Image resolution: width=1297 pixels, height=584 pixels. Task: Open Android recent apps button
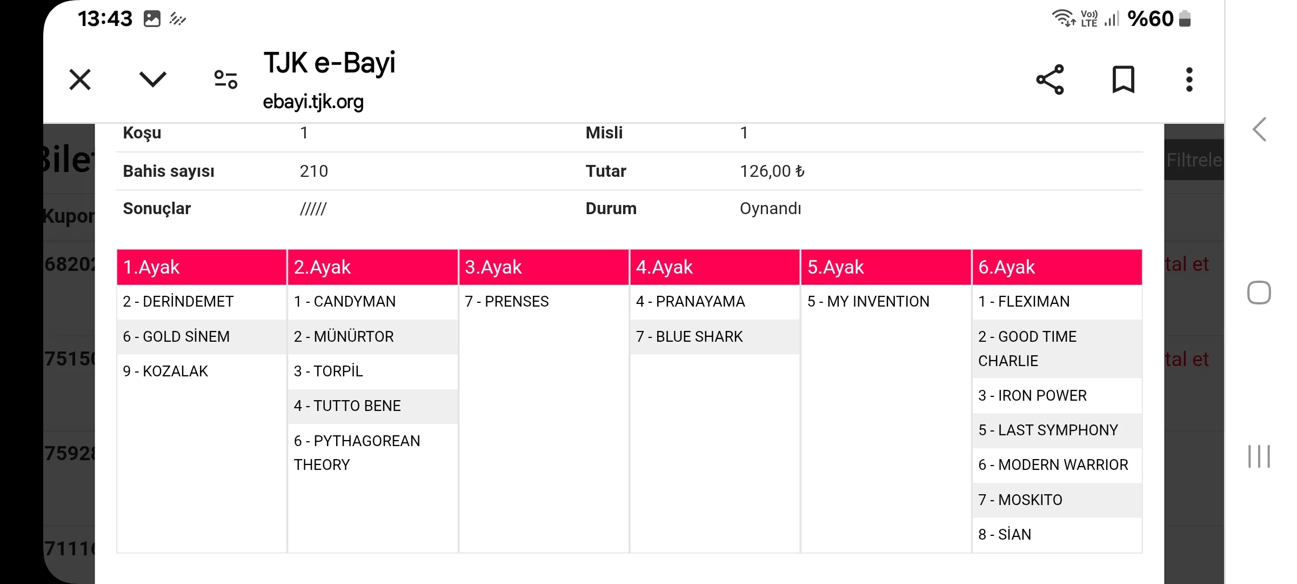[x=1259, y=456]
